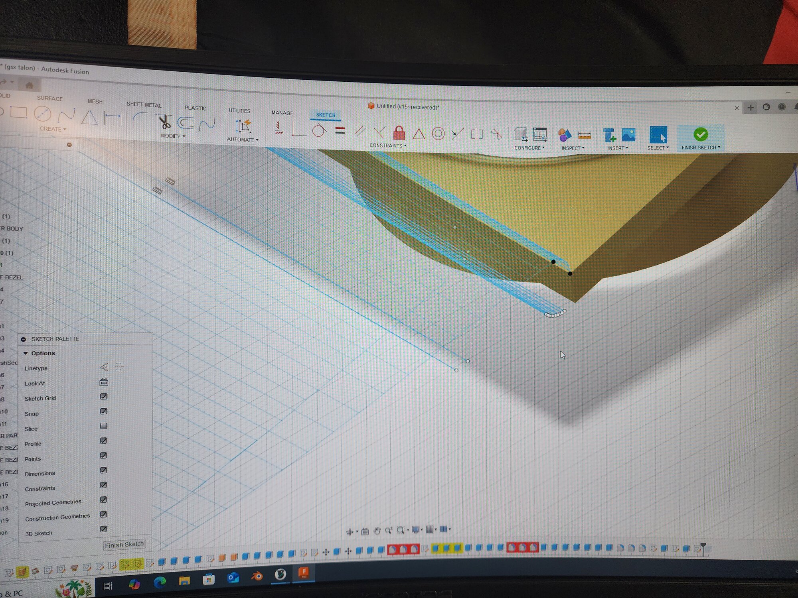798x598 pixels.
Task: Open the CREATE dropdown menu
Action: point(53,129)
